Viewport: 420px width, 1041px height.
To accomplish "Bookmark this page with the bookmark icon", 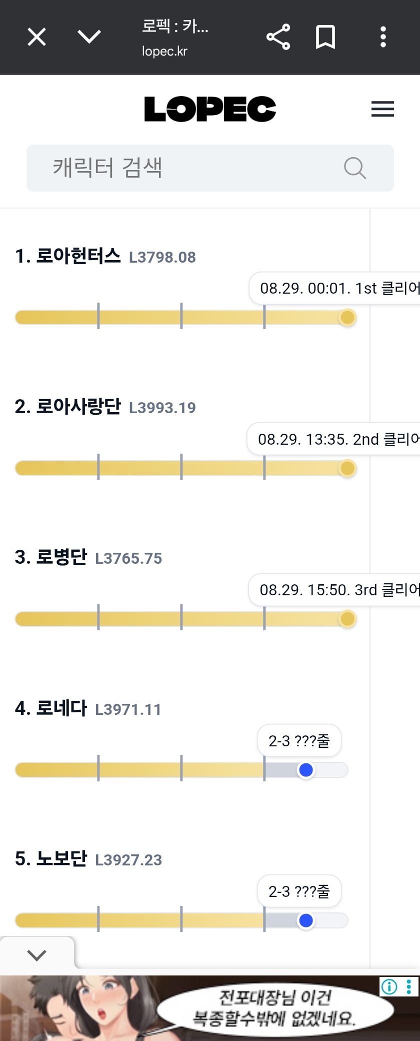I will (325, 37).
